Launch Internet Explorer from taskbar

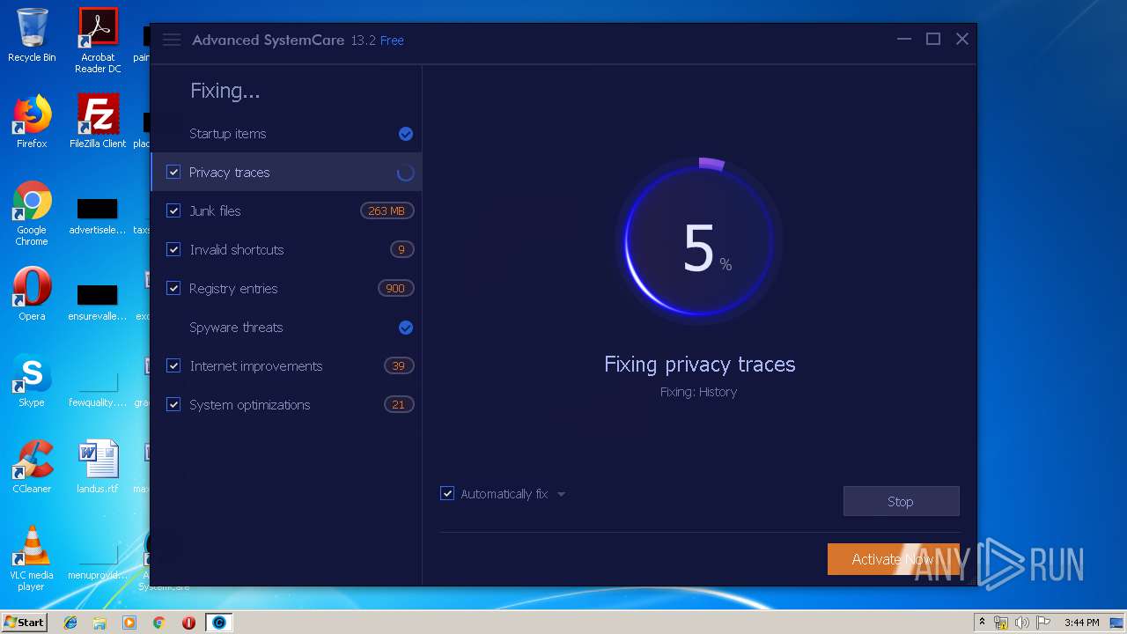70,623
